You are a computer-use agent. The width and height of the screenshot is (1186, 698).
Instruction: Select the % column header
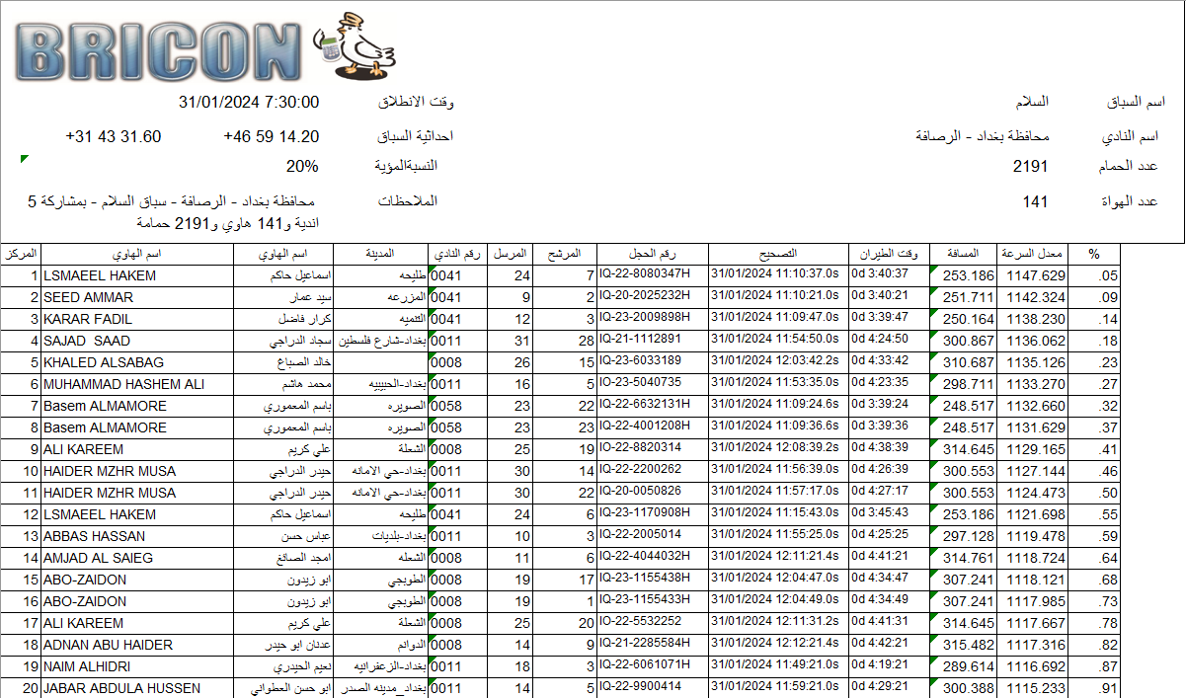[1093, 254]
